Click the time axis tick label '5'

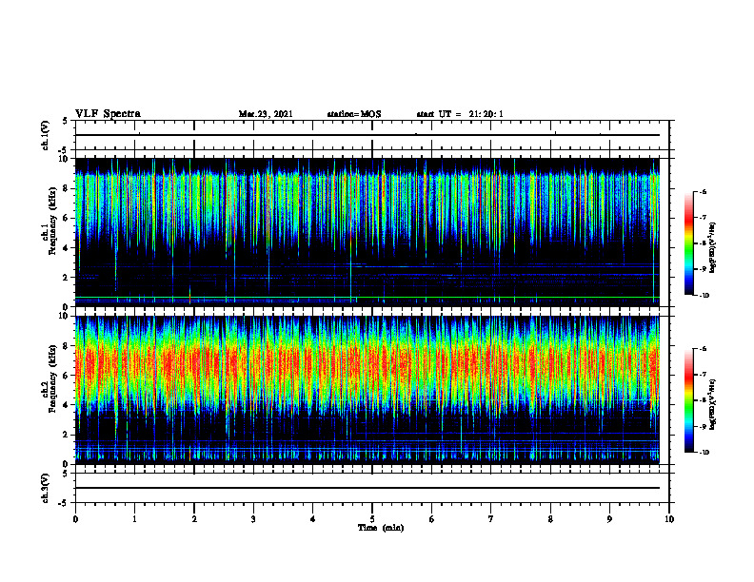pyautogui.click(x=372, y=519)
